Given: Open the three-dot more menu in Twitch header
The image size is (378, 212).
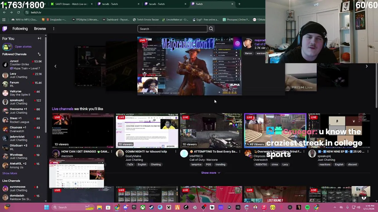Looking at the screenshot, I should click(54, 29).
